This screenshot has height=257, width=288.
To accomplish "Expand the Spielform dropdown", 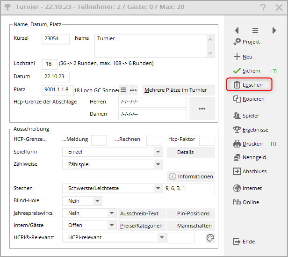I will click(158, 152).
